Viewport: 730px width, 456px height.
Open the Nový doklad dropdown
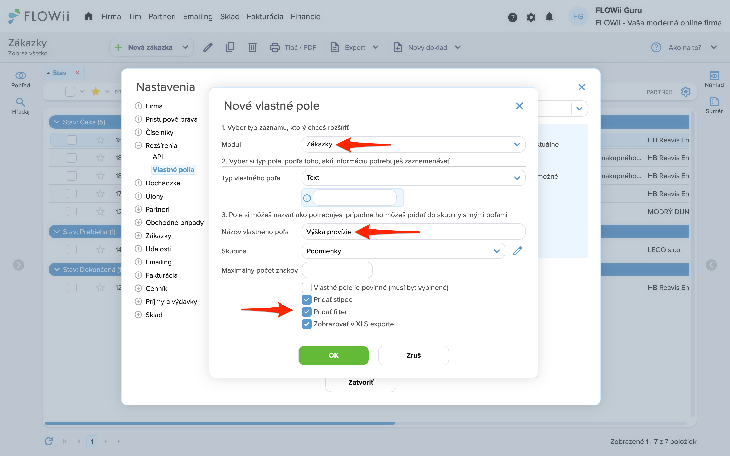pyautogui.click(x=427, y=47)
